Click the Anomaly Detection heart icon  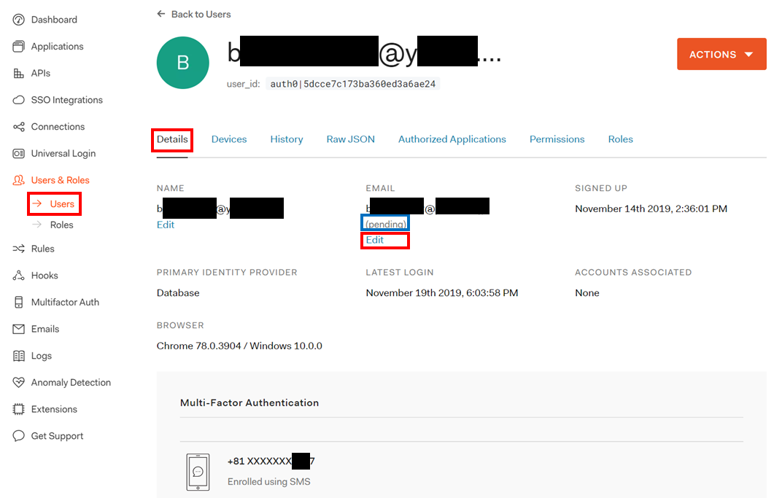pos(18,383)
